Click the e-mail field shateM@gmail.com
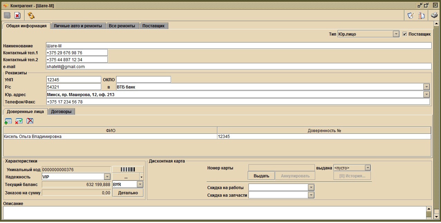Viewport: 441px width, 223px height. 238,66
